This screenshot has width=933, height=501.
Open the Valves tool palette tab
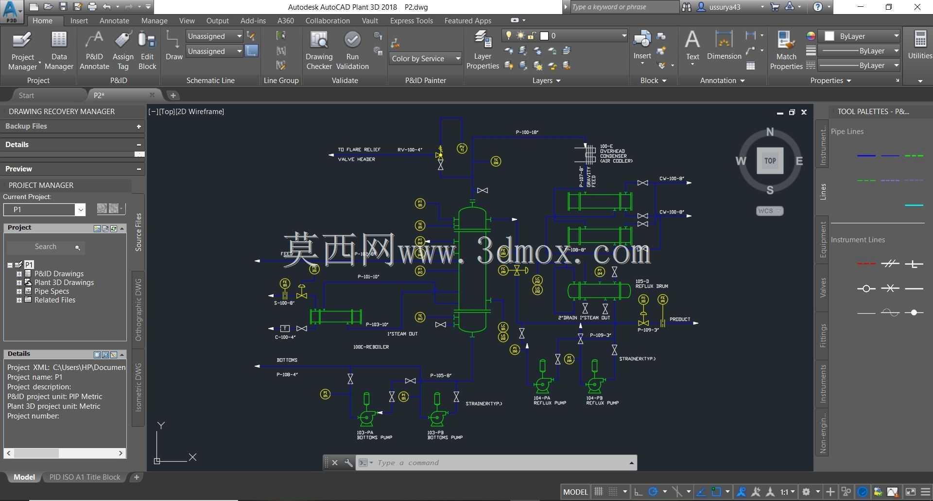tap(823, 287)
